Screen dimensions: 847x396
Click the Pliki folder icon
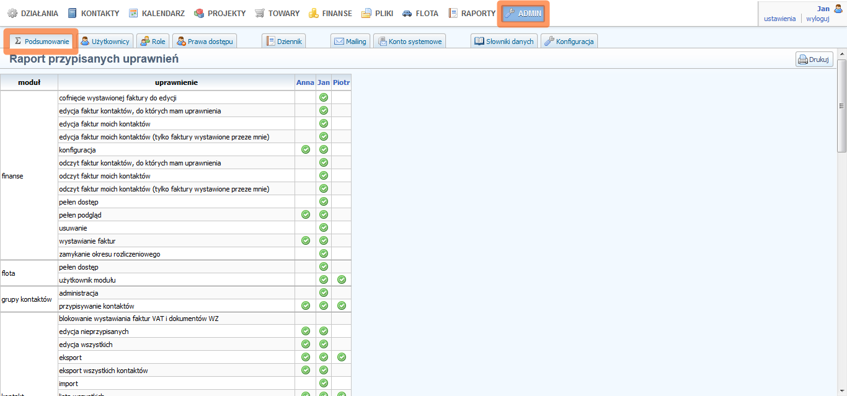[366, 13]
